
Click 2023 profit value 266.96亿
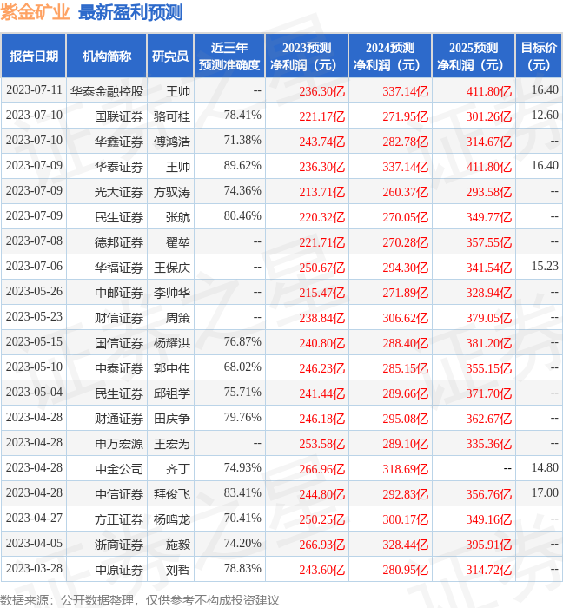321,469
